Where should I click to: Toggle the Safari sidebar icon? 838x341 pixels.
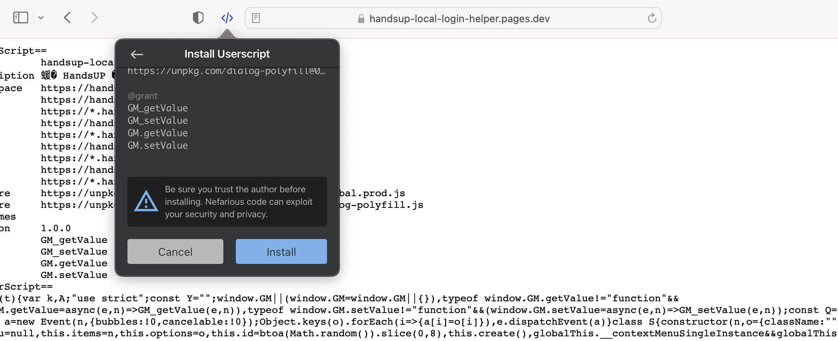pyautogui.click(x=21, y=18)
